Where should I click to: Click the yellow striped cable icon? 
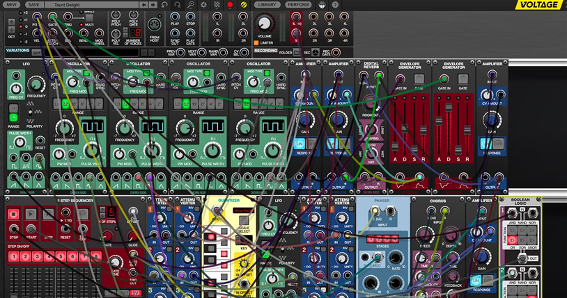[x=243, y=4]
